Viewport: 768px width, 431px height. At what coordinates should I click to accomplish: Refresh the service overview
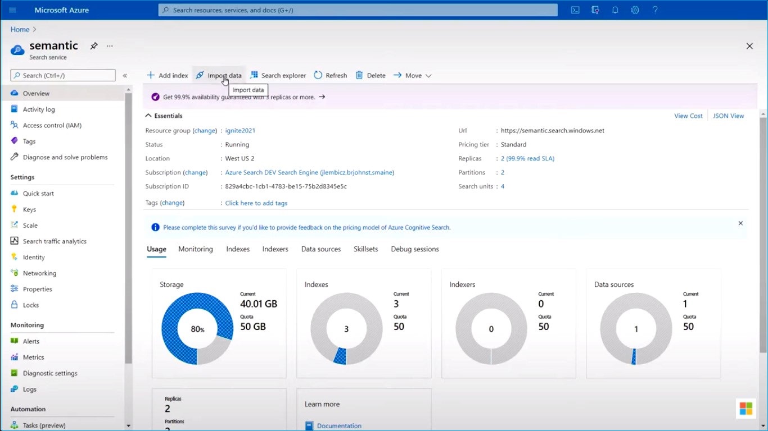[331, 75]
